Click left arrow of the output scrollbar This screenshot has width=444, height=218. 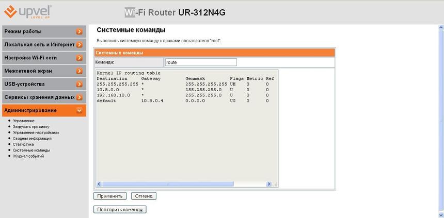(x=99, y=184)
